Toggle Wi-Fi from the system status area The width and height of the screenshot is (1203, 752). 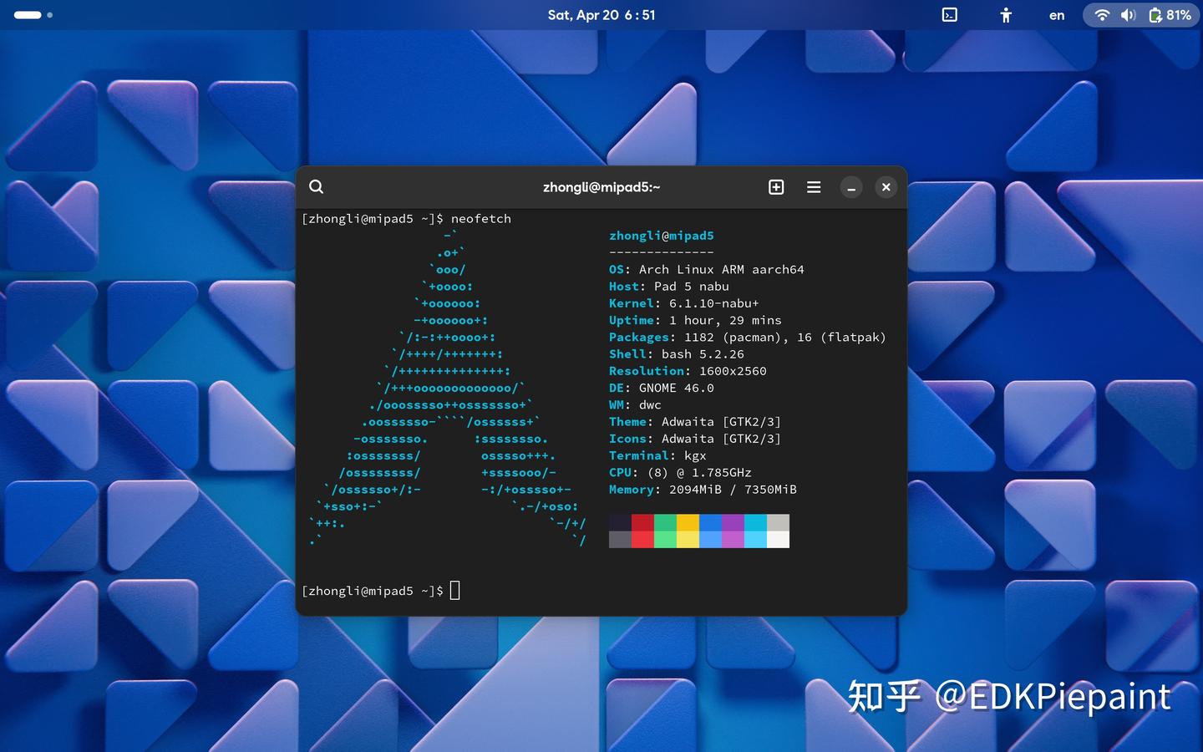(x=1102, y=14)
